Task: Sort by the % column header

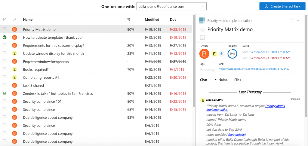Action: click(129, 20)
